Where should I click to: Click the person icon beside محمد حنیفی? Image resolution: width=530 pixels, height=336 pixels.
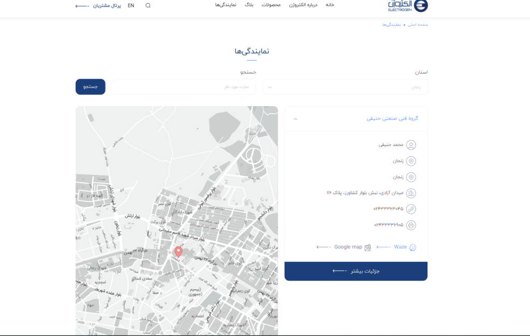pyautogui.click(x=411, y=145)
